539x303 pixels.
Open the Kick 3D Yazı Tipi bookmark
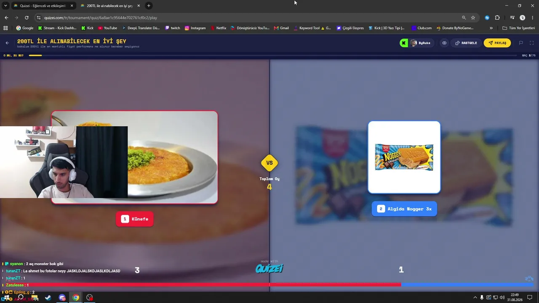[x=387, y=28]
